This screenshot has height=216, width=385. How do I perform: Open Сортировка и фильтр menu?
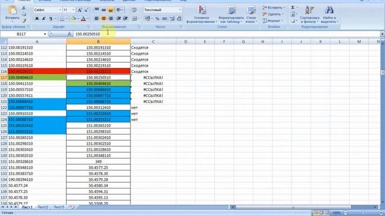309,14
